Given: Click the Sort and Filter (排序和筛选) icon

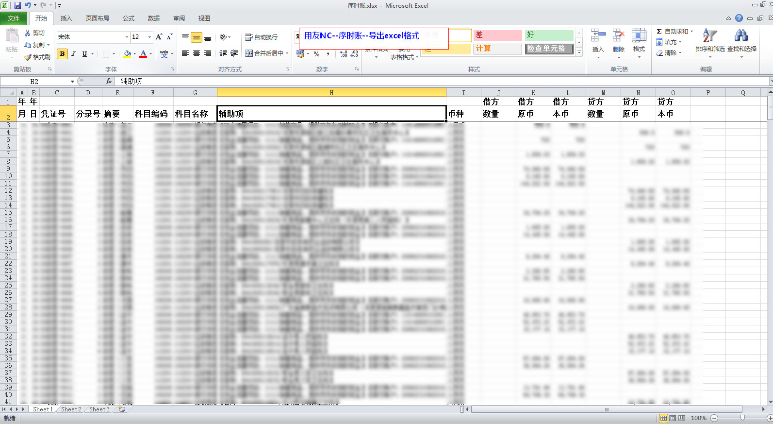Looking at the screenshot, I should pos(709,36).
